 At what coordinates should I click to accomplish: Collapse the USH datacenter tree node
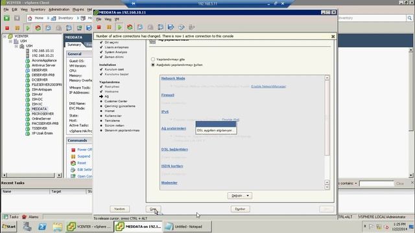point(10,41)
